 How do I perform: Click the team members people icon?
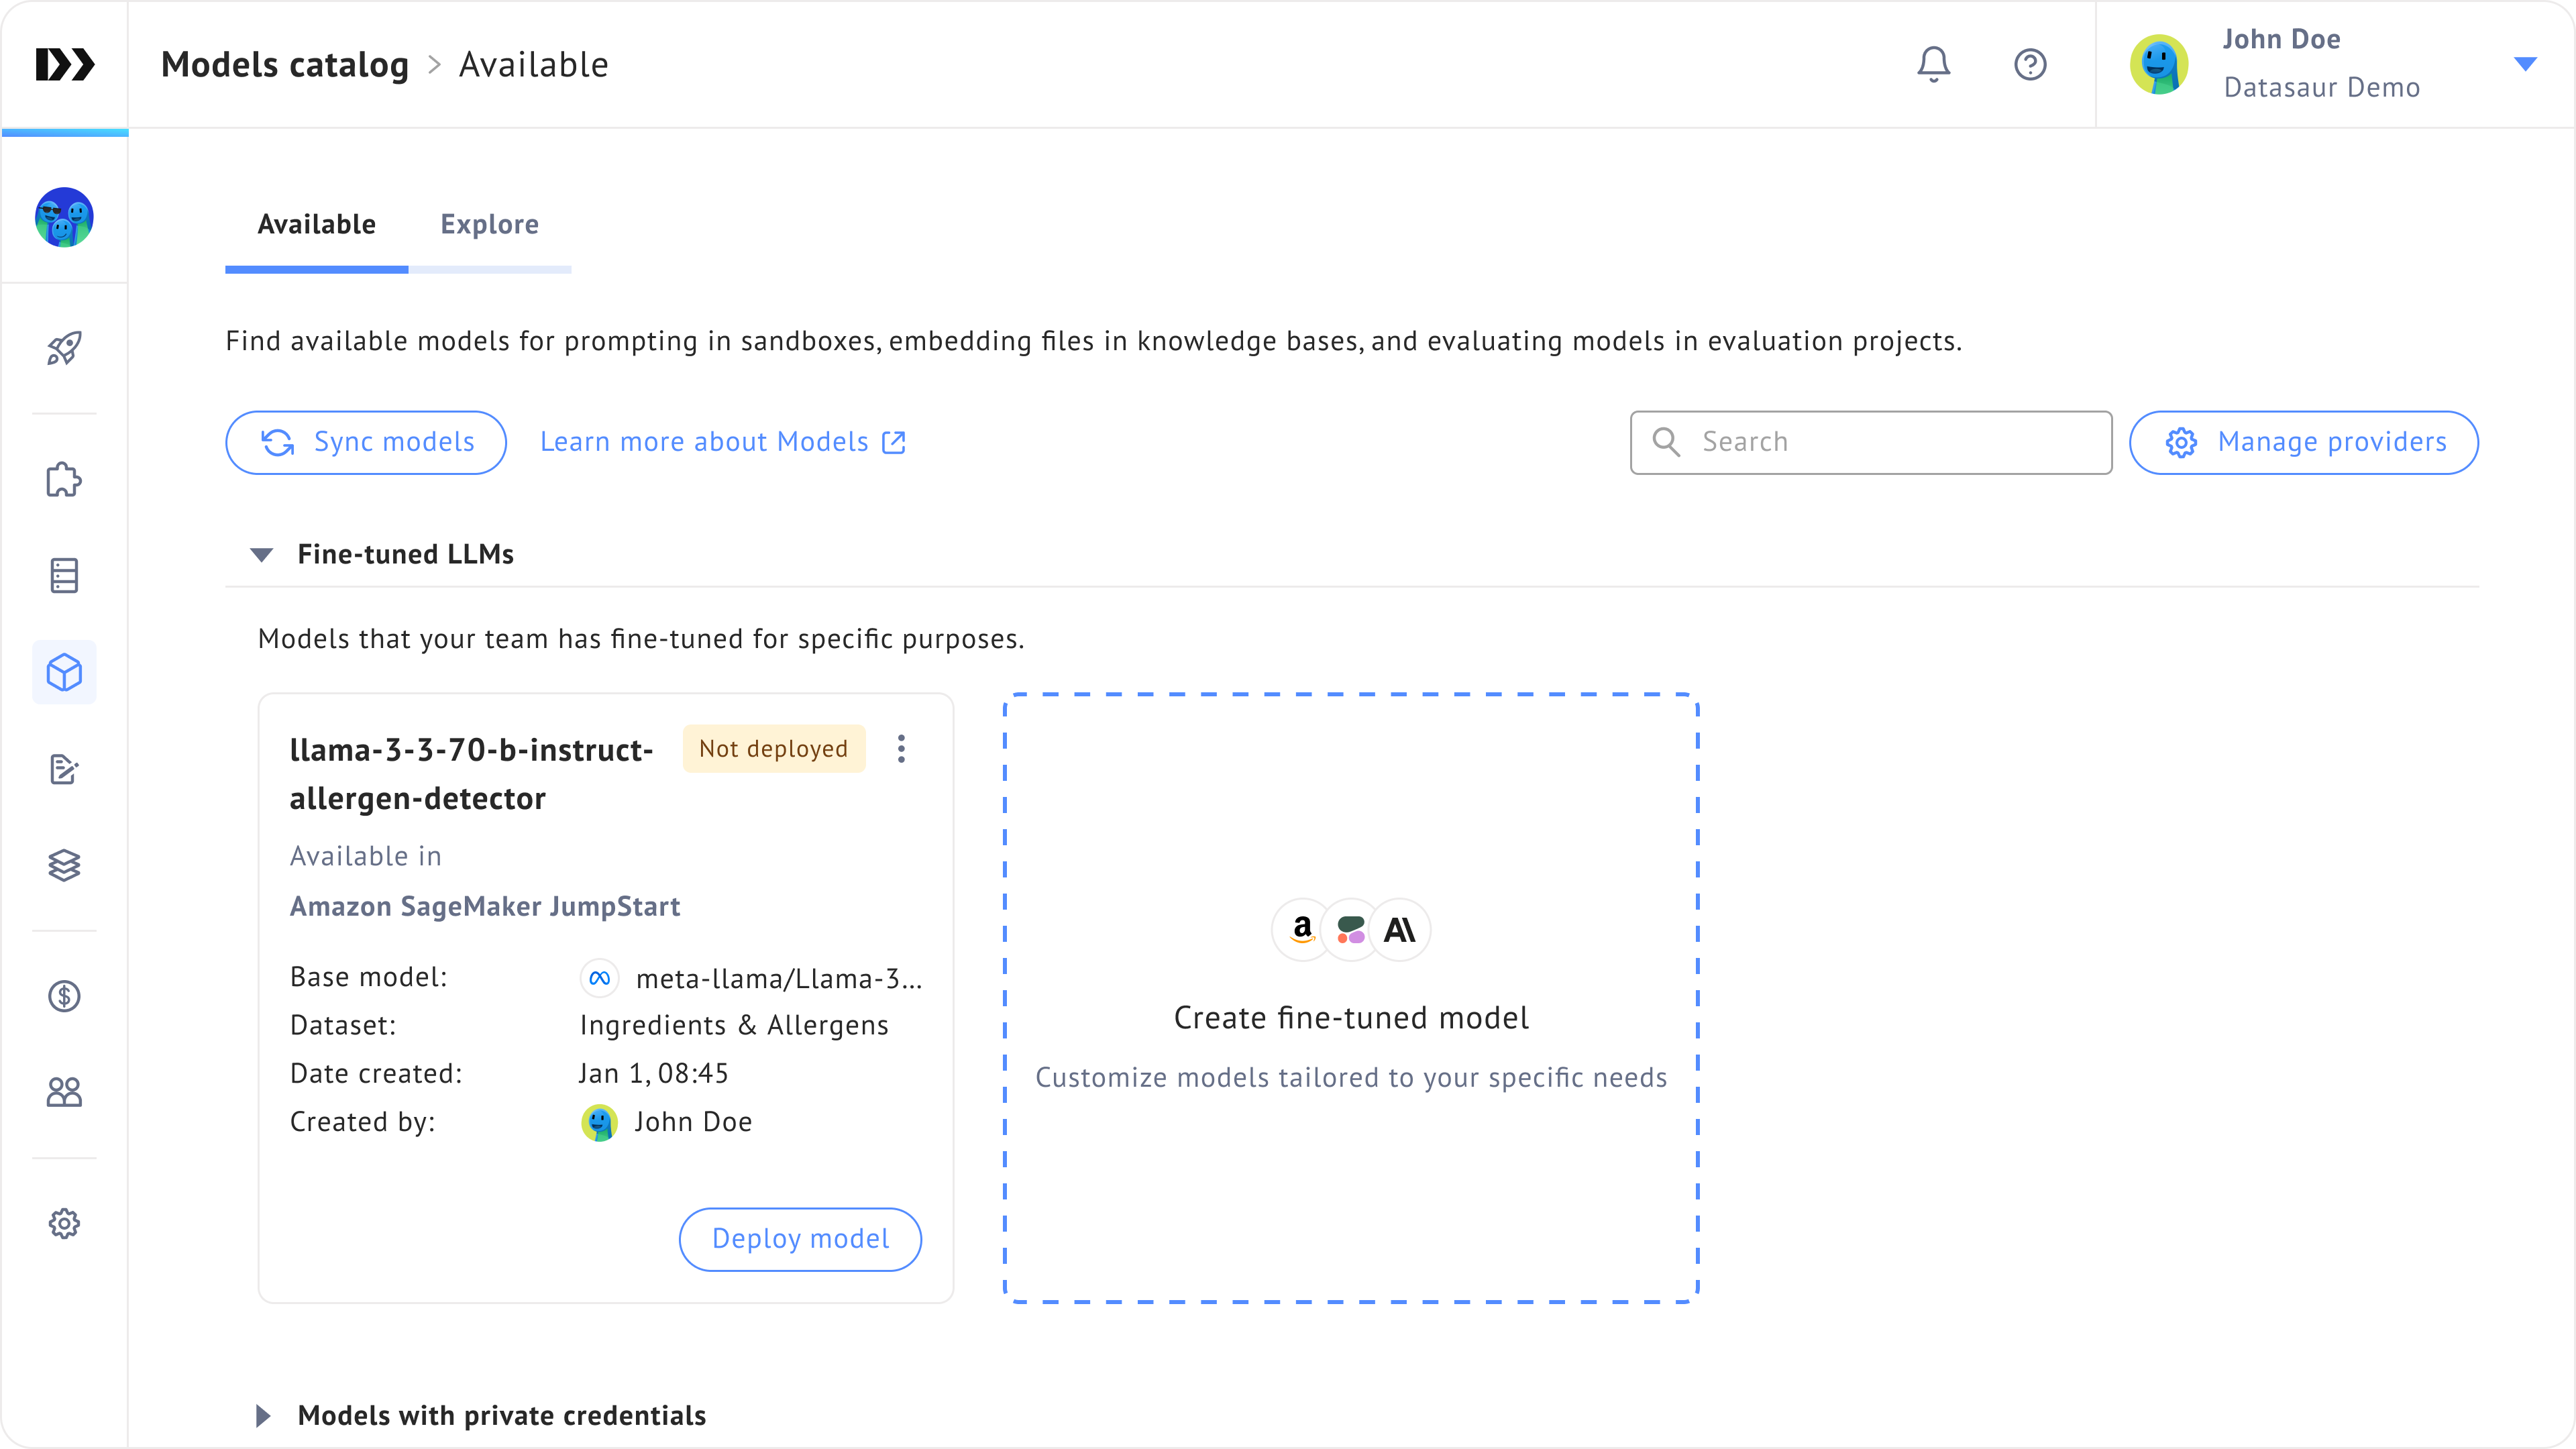[x=64, y=1092]
